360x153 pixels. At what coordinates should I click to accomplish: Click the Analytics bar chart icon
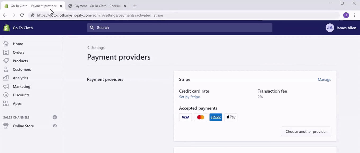coord(6,78)
